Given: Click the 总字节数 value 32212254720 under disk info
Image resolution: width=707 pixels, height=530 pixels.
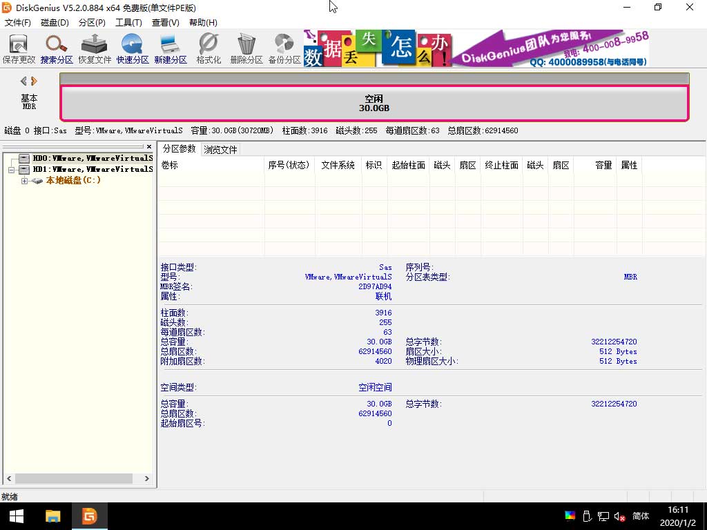Looking at the screenshot, I should point(614,342).
